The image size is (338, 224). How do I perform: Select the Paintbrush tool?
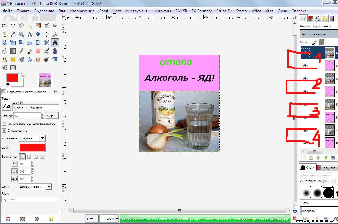point(30,51)
